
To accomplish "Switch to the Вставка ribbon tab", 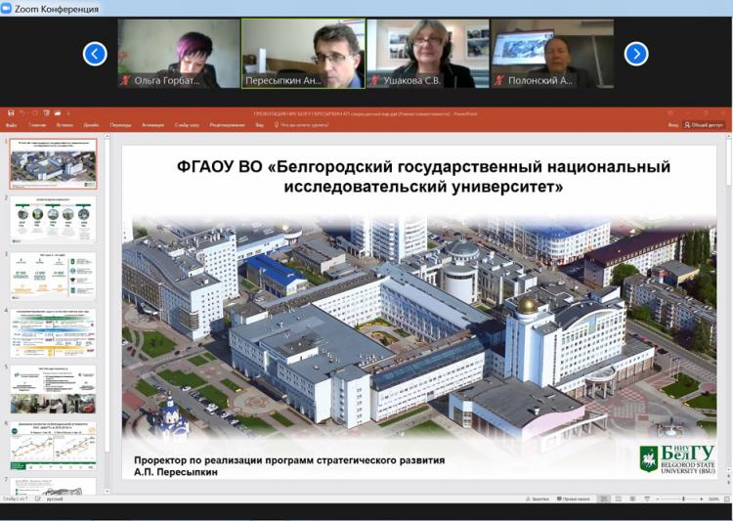I will (x=64, y=125).
